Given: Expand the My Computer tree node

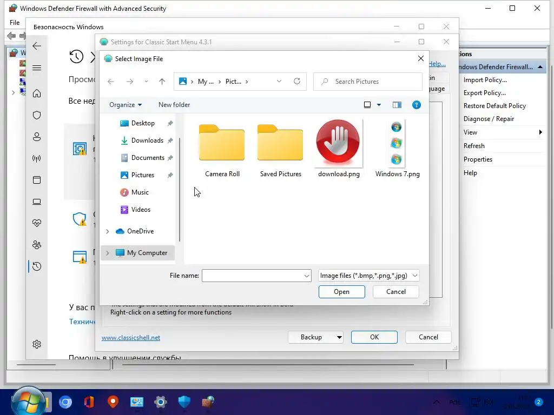Looking at the screenshot, I should point(108,253).
